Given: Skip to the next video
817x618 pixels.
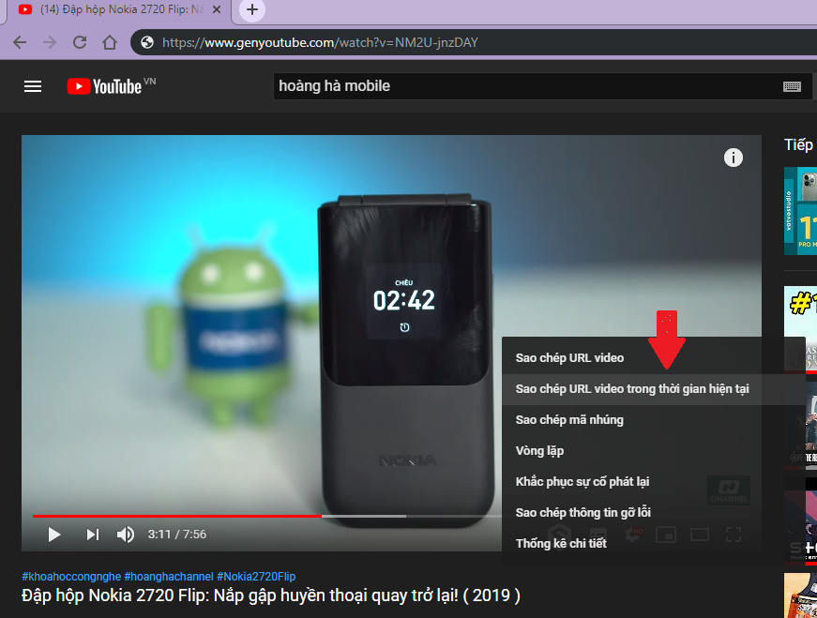Looking at the screenshot, I should pyautogui.click(x=91, y=534).
